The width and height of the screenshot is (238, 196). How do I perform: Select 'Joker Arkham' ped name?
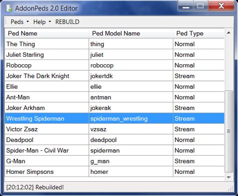[x=26, y=108]
